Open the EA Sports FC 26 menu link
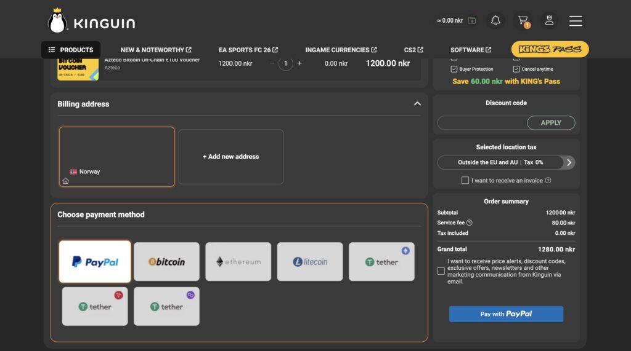 tap(248, 50)
